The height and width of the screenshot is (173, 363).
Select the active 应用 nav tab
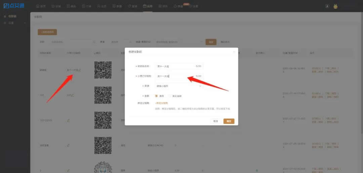pyautogui.click(x=148, y=6)
